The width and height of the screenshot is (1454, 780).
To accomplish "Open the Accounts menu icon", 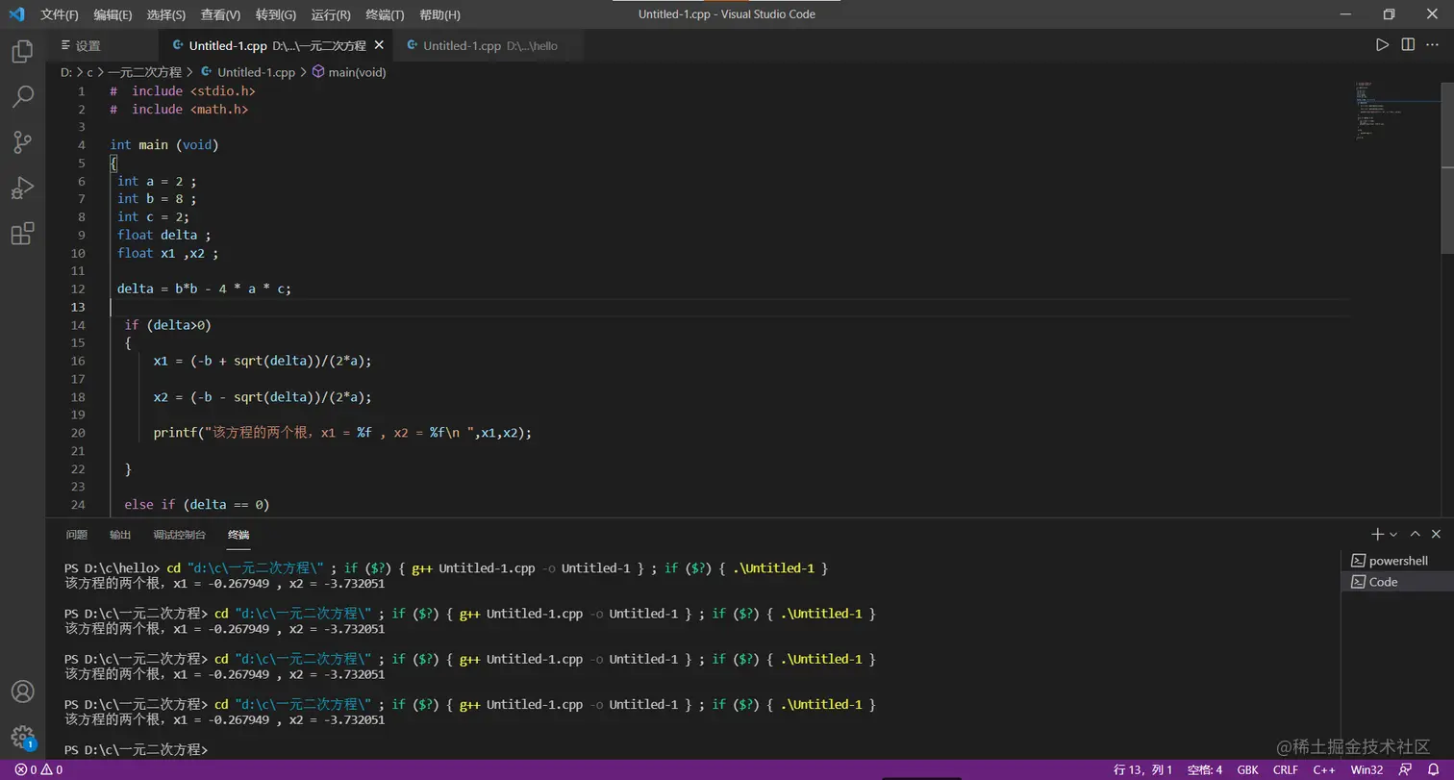I will pos(22,692).
